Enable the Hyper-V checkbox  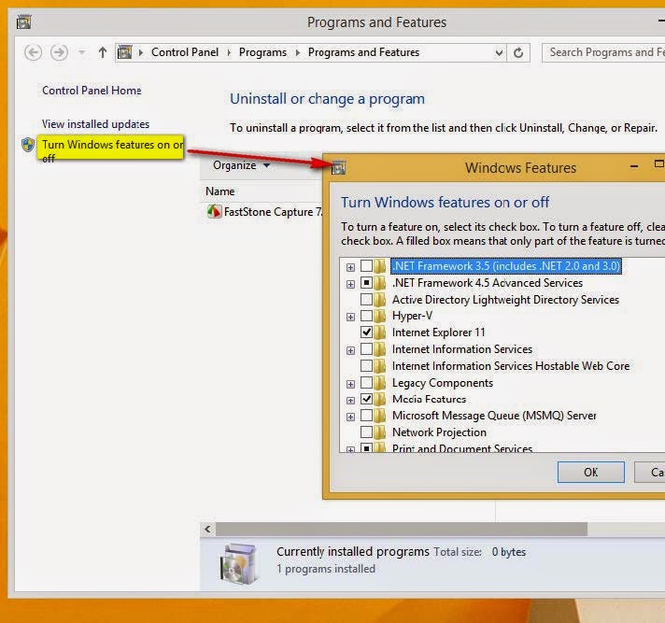(x=366, y=316)
